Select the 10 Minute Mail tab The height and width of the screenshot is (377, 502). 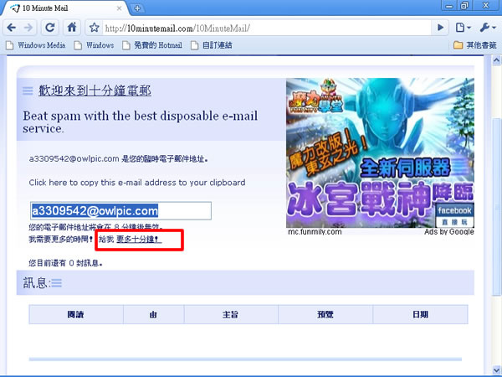(64, 8)
